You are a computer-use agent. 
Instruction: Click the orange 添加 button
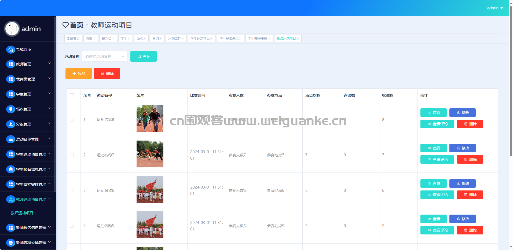pos(79,73)
